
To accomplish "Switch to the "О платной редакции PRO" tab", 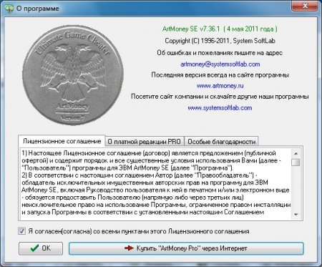I will coord(145,142).
